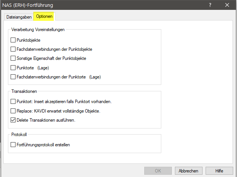
Task: Enable the Punktobjekte checkbox
Action: tap(13, 40)
